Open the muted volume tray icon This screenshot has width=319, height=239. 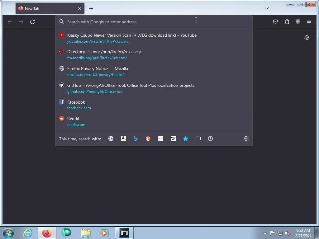tap(288, 233)
